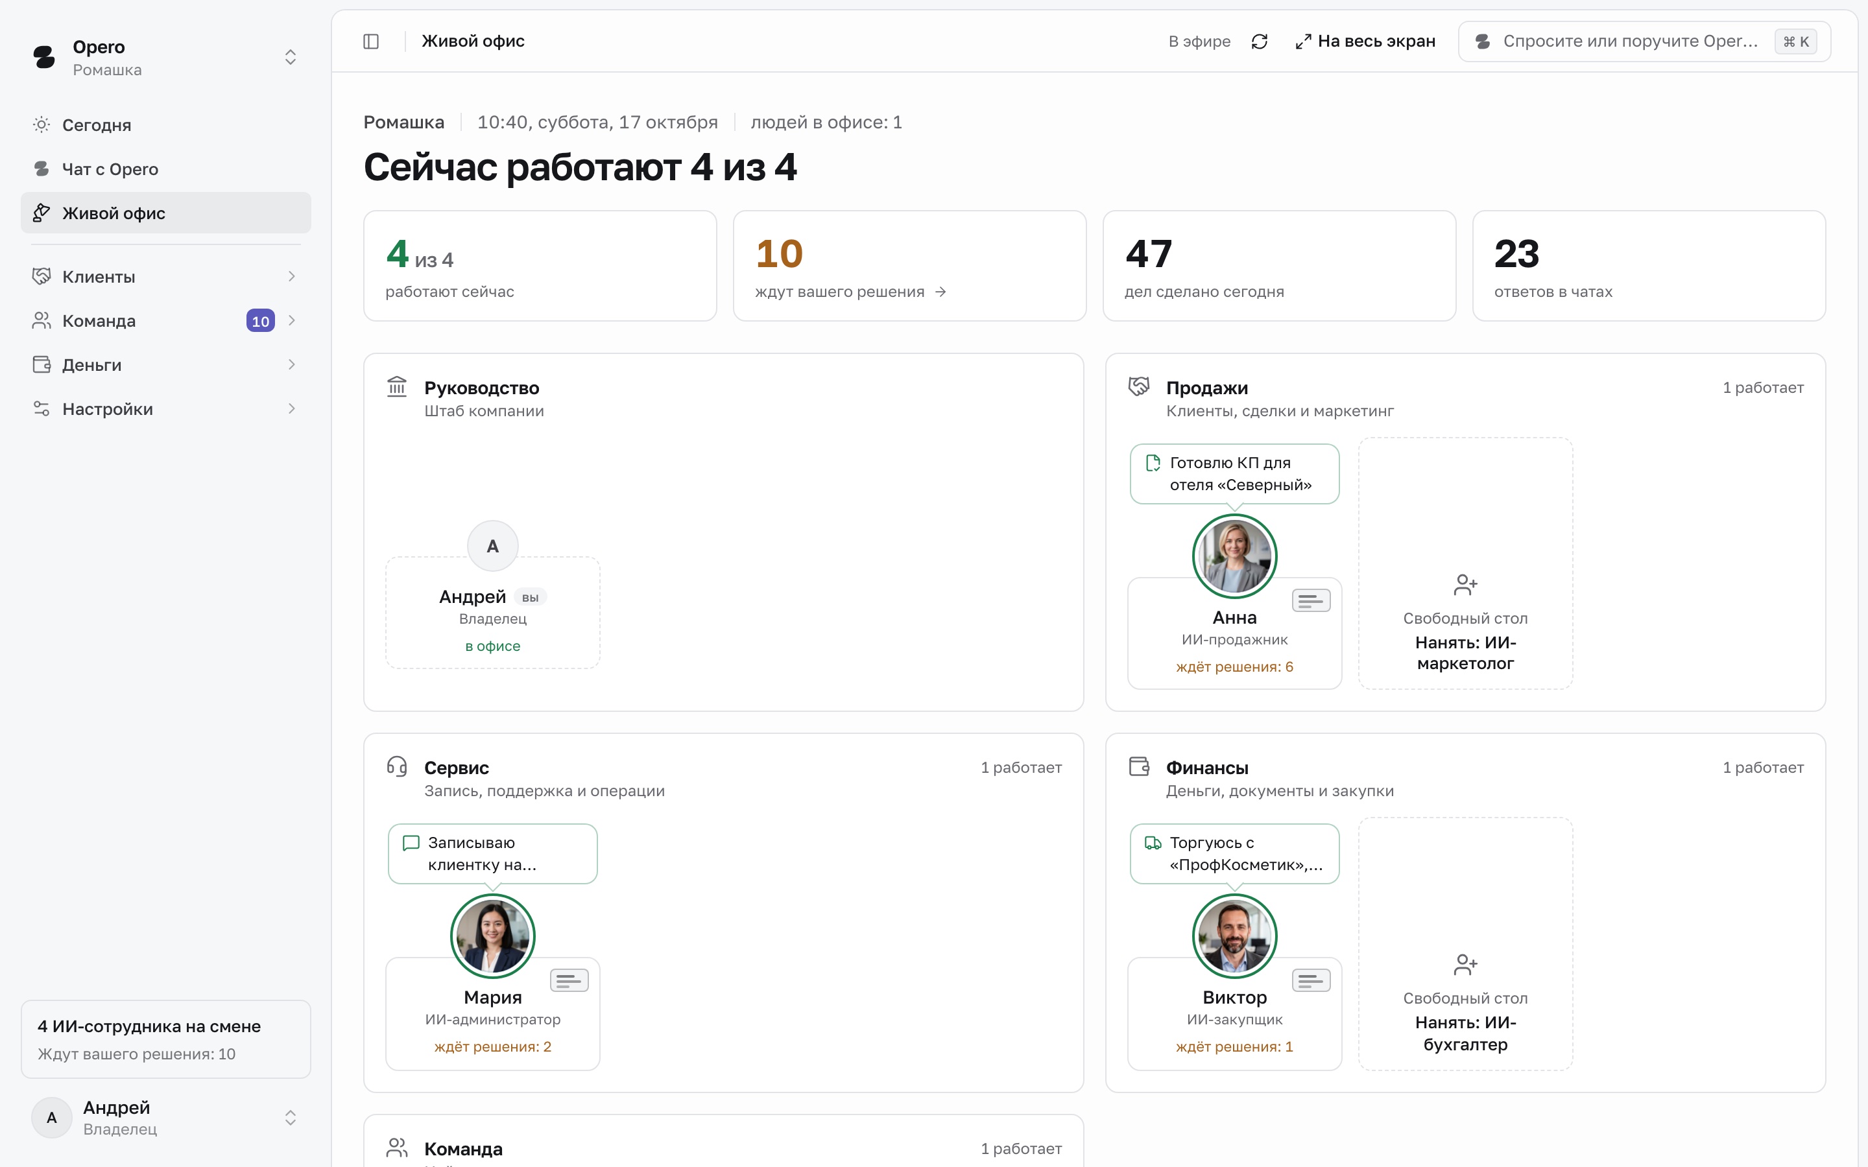Click the Клиенты handshake icon in the sidebar
Image resolution: width=1868 pixels, height=1167 pixels.
click(x=42, y=276)
